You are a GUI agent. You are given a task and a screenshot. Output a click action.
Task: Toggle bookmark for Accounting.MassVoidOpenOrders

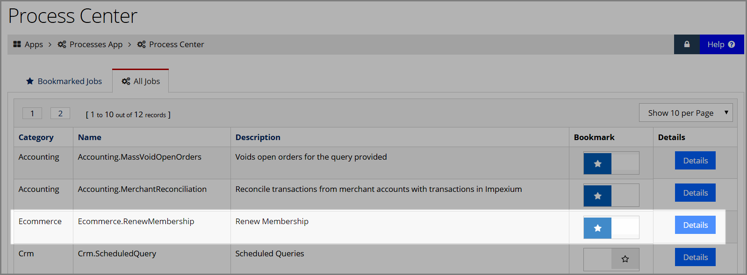(x=611, y=163)
